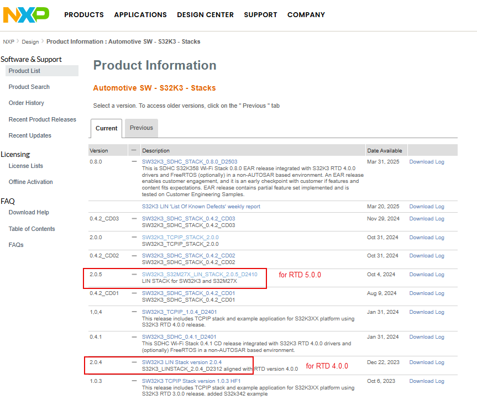Open Offline Activation page
Image resolution: width=477 pixels, height=400 pixels.
point(31,182)
